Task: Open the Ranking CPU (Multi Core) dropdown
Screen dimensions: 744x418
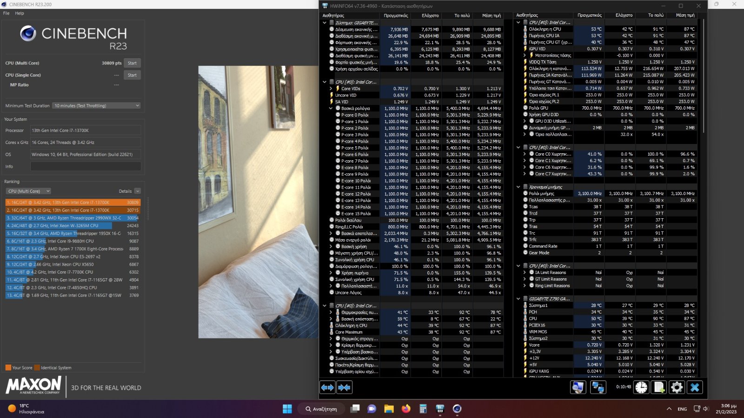Action: tap(28, 191)
